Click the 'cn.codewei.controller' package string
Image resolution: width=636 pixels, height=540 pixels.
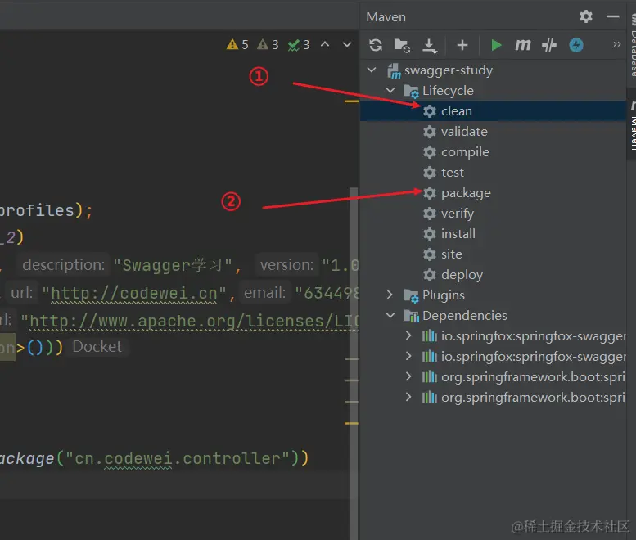tap(178, 458)
